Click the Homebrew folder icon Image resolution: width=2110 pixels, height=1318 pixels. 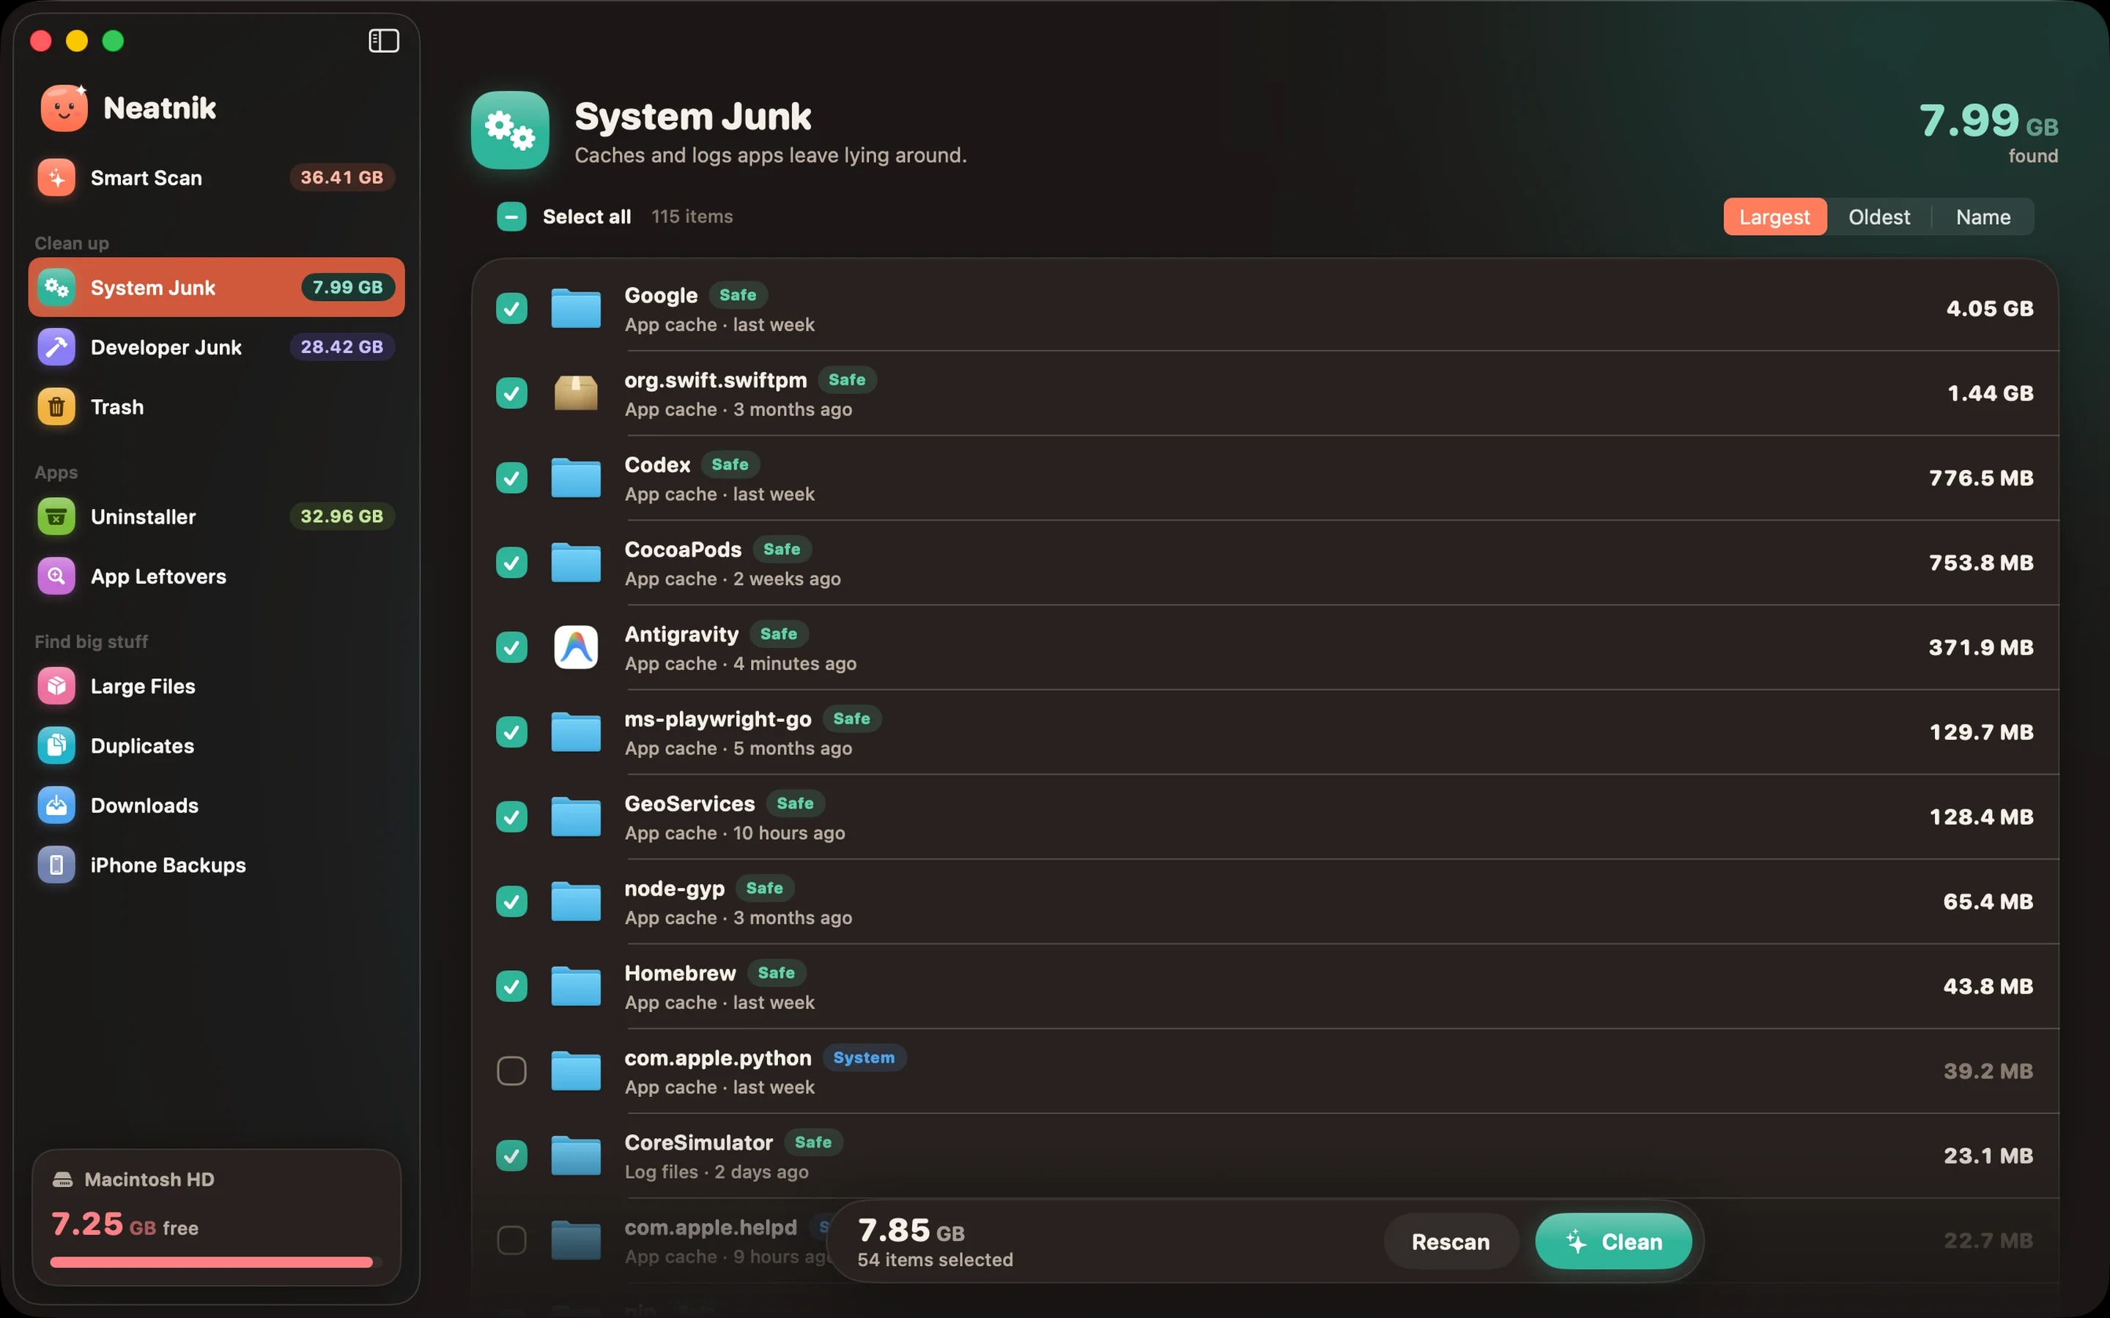click(577, 986)
